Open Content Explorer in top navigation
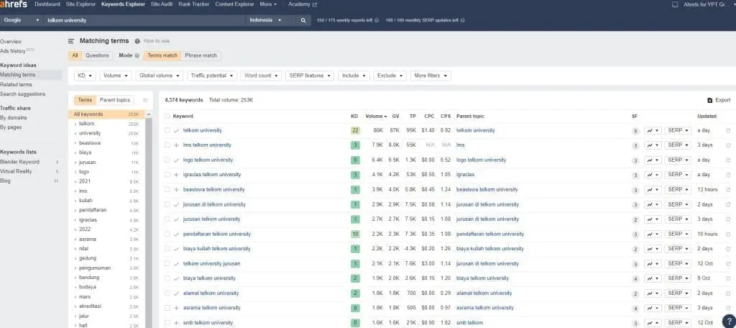Image resolution: width=736 pixels, height=328 pixels. coord(235,4)
